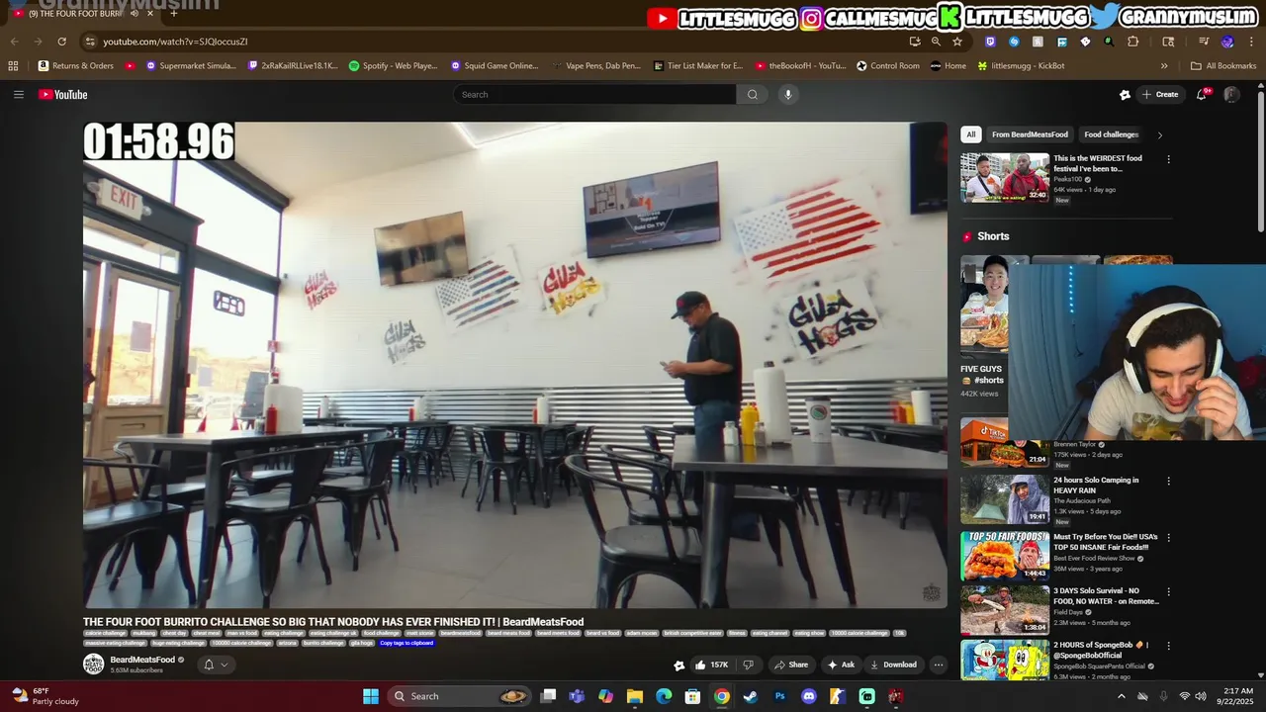The image size is (1266, 712).
Task: Open File Explorer from the taskbar
Action: 635,696
